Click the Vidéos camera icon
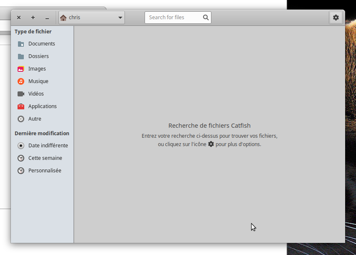 (x=21, y=94)
